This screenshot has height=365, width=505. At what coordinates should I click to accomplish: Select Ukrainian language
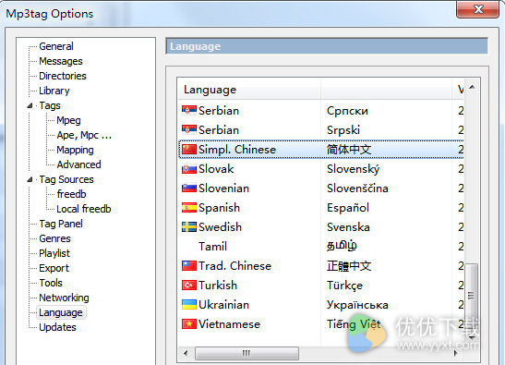320,305
